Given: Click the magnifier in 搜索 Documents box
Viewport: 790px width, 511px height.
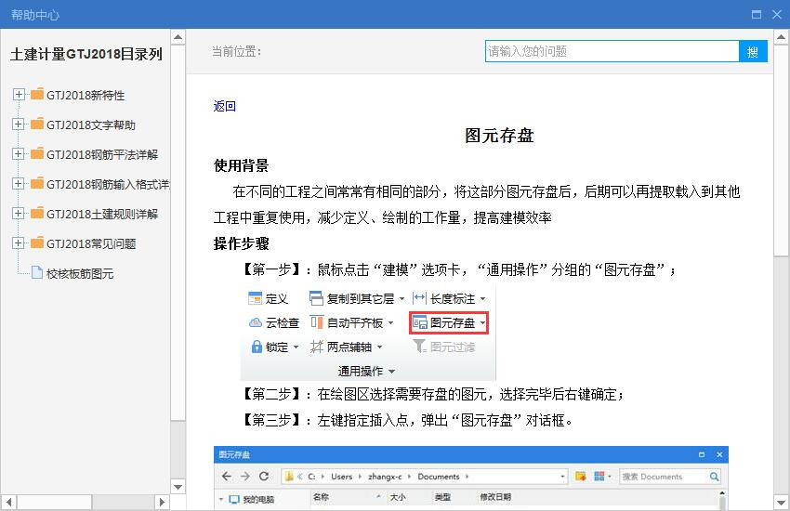Looking at the screenshot, I should (714, 477).
